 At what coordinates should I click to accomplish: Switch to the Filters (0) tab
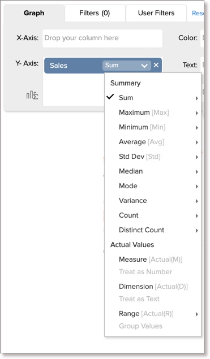95,13
